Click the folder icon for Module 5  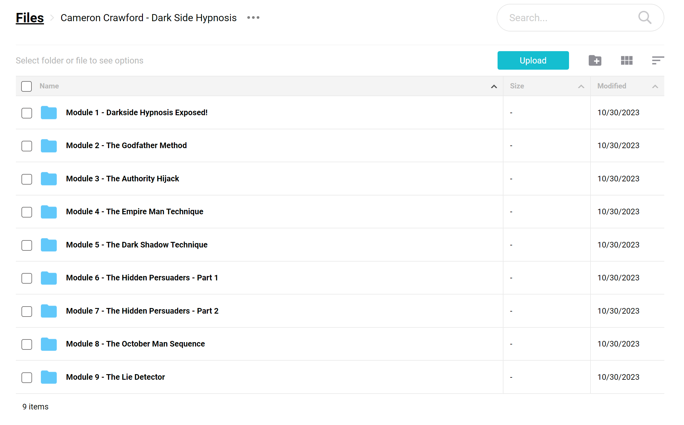pos(49,245)
